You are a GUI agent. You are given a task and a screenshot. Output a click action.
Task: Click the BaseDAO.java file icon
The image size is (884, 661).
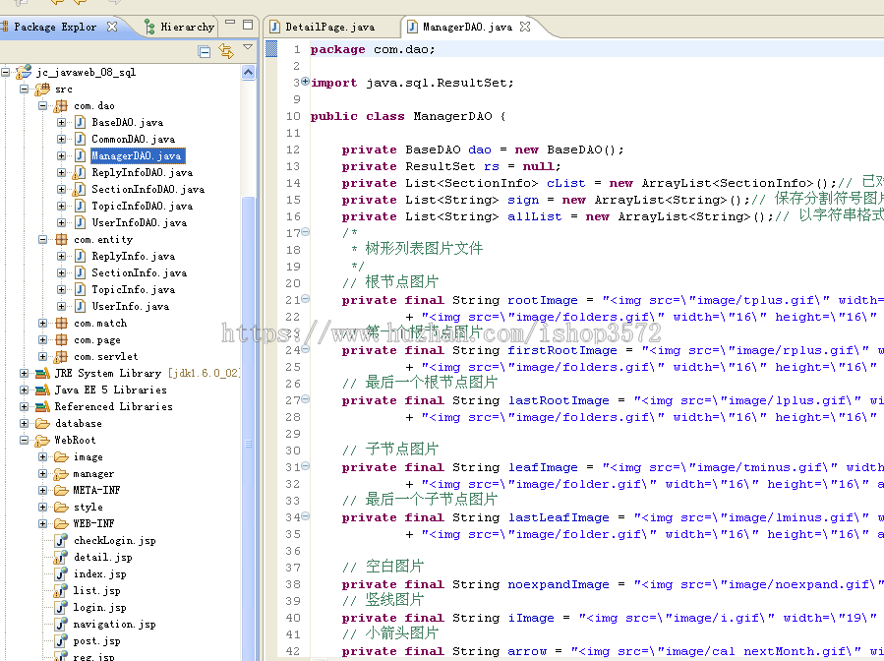[80, 122]
